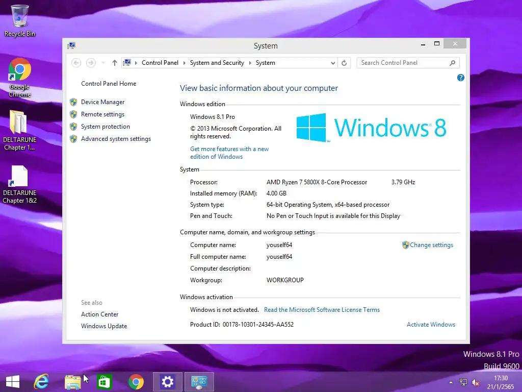Expand chevron after System and Security
The image size is (522, 392).
250,63
